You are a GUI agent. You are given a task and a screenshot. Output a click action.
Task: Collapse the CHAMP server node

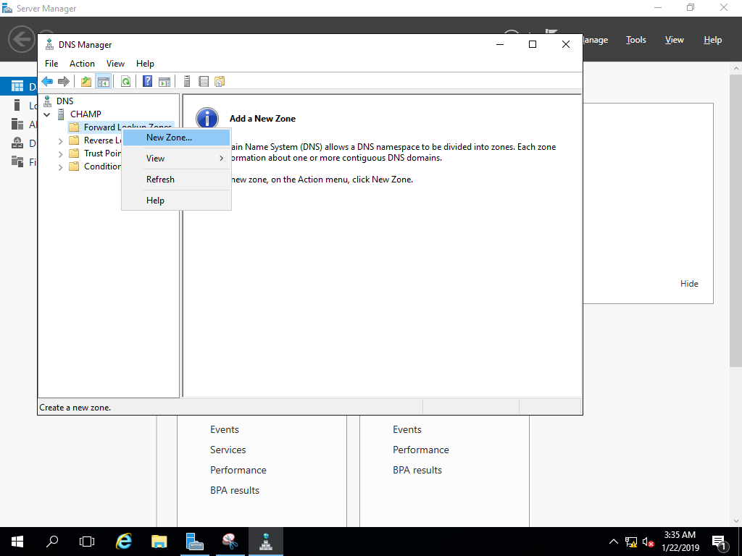(x=47, y=114)
